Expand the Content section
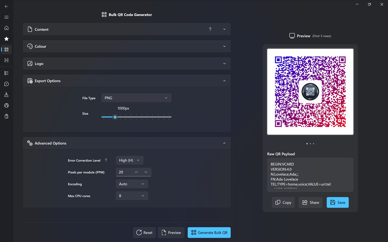This screenshot has height=242, width=388. 224,29
